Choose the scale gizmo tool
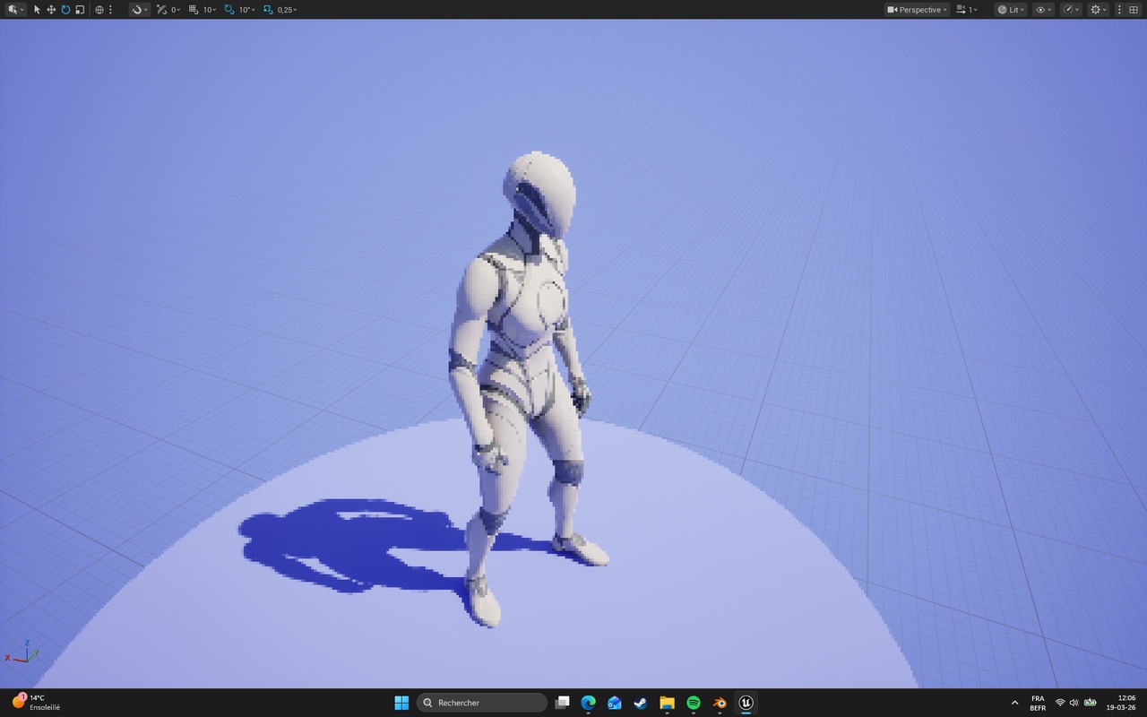 [x=80, y=9]
